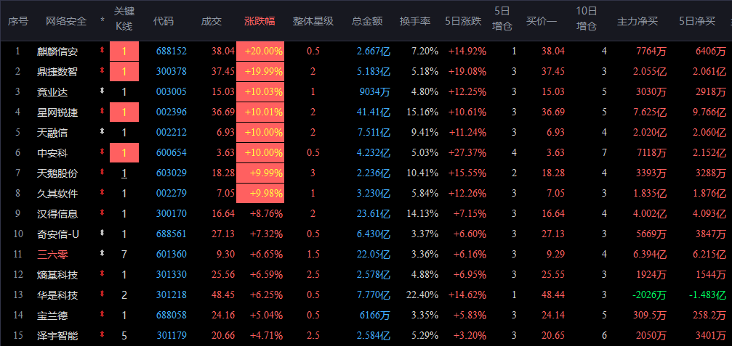The width and height of the screenshot is (732, 346).
Task: Select stock name 麒麟信安
Action: [57, 52]
